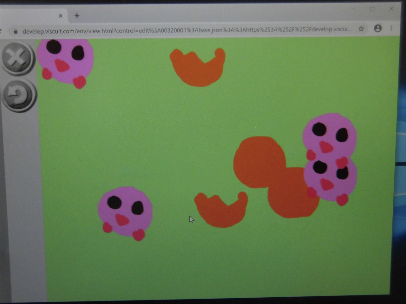Click the orange crescent shape beside the cursor
This screenshot has height=304, width=406.
point(221,210)
